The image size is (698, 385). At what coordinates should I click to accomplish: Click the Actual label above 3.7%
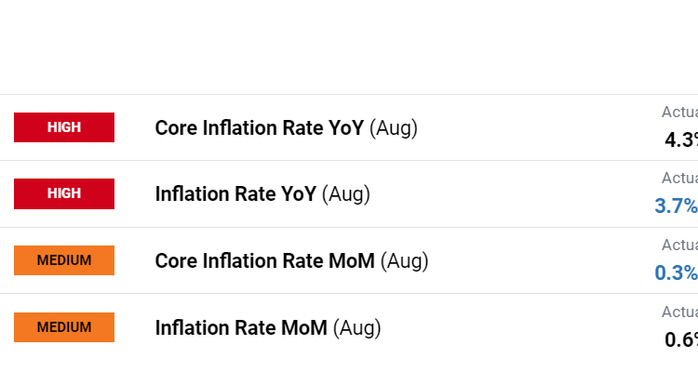click(679, 178)
